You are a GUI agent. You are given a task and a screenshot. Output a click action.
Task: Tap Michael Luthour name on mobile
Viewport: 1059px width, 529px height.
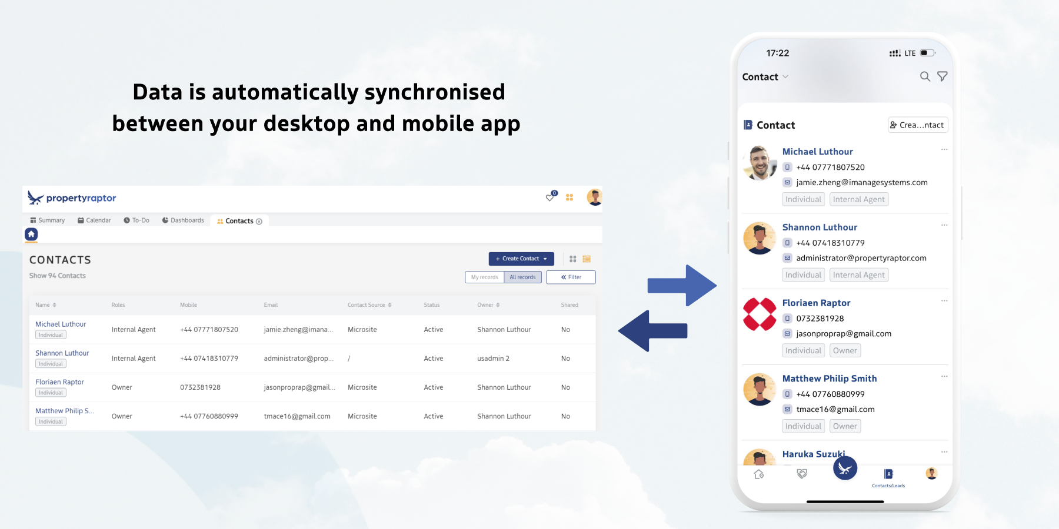pyautogui.click(x=817, y=152)
